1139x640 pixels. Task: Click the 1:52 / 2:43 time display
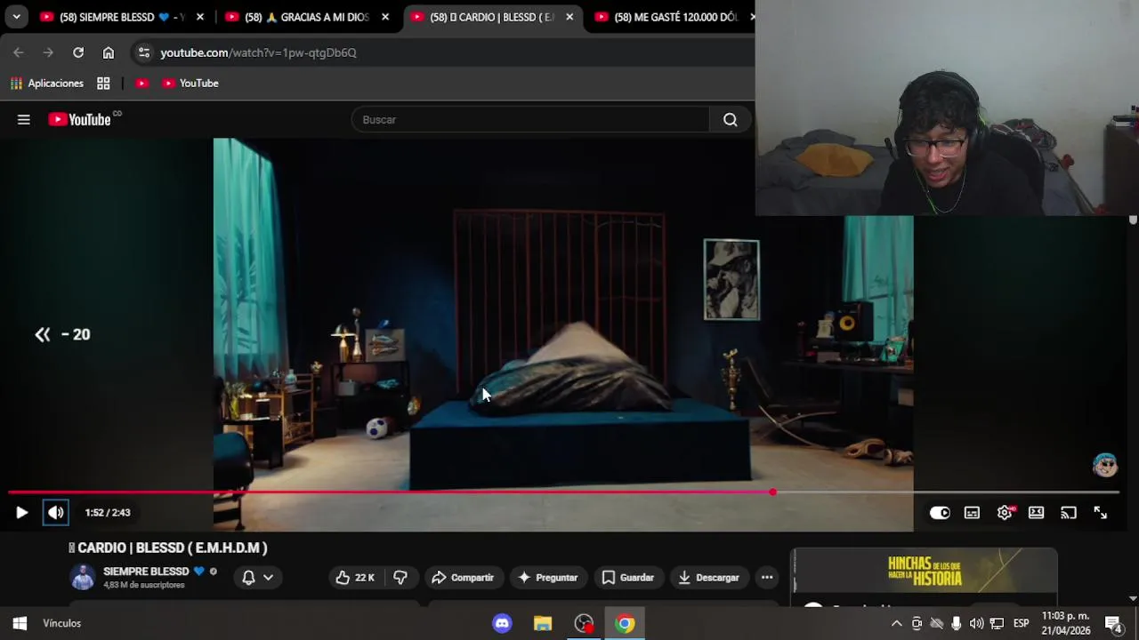pyautogui.click(x=108, y=513)
